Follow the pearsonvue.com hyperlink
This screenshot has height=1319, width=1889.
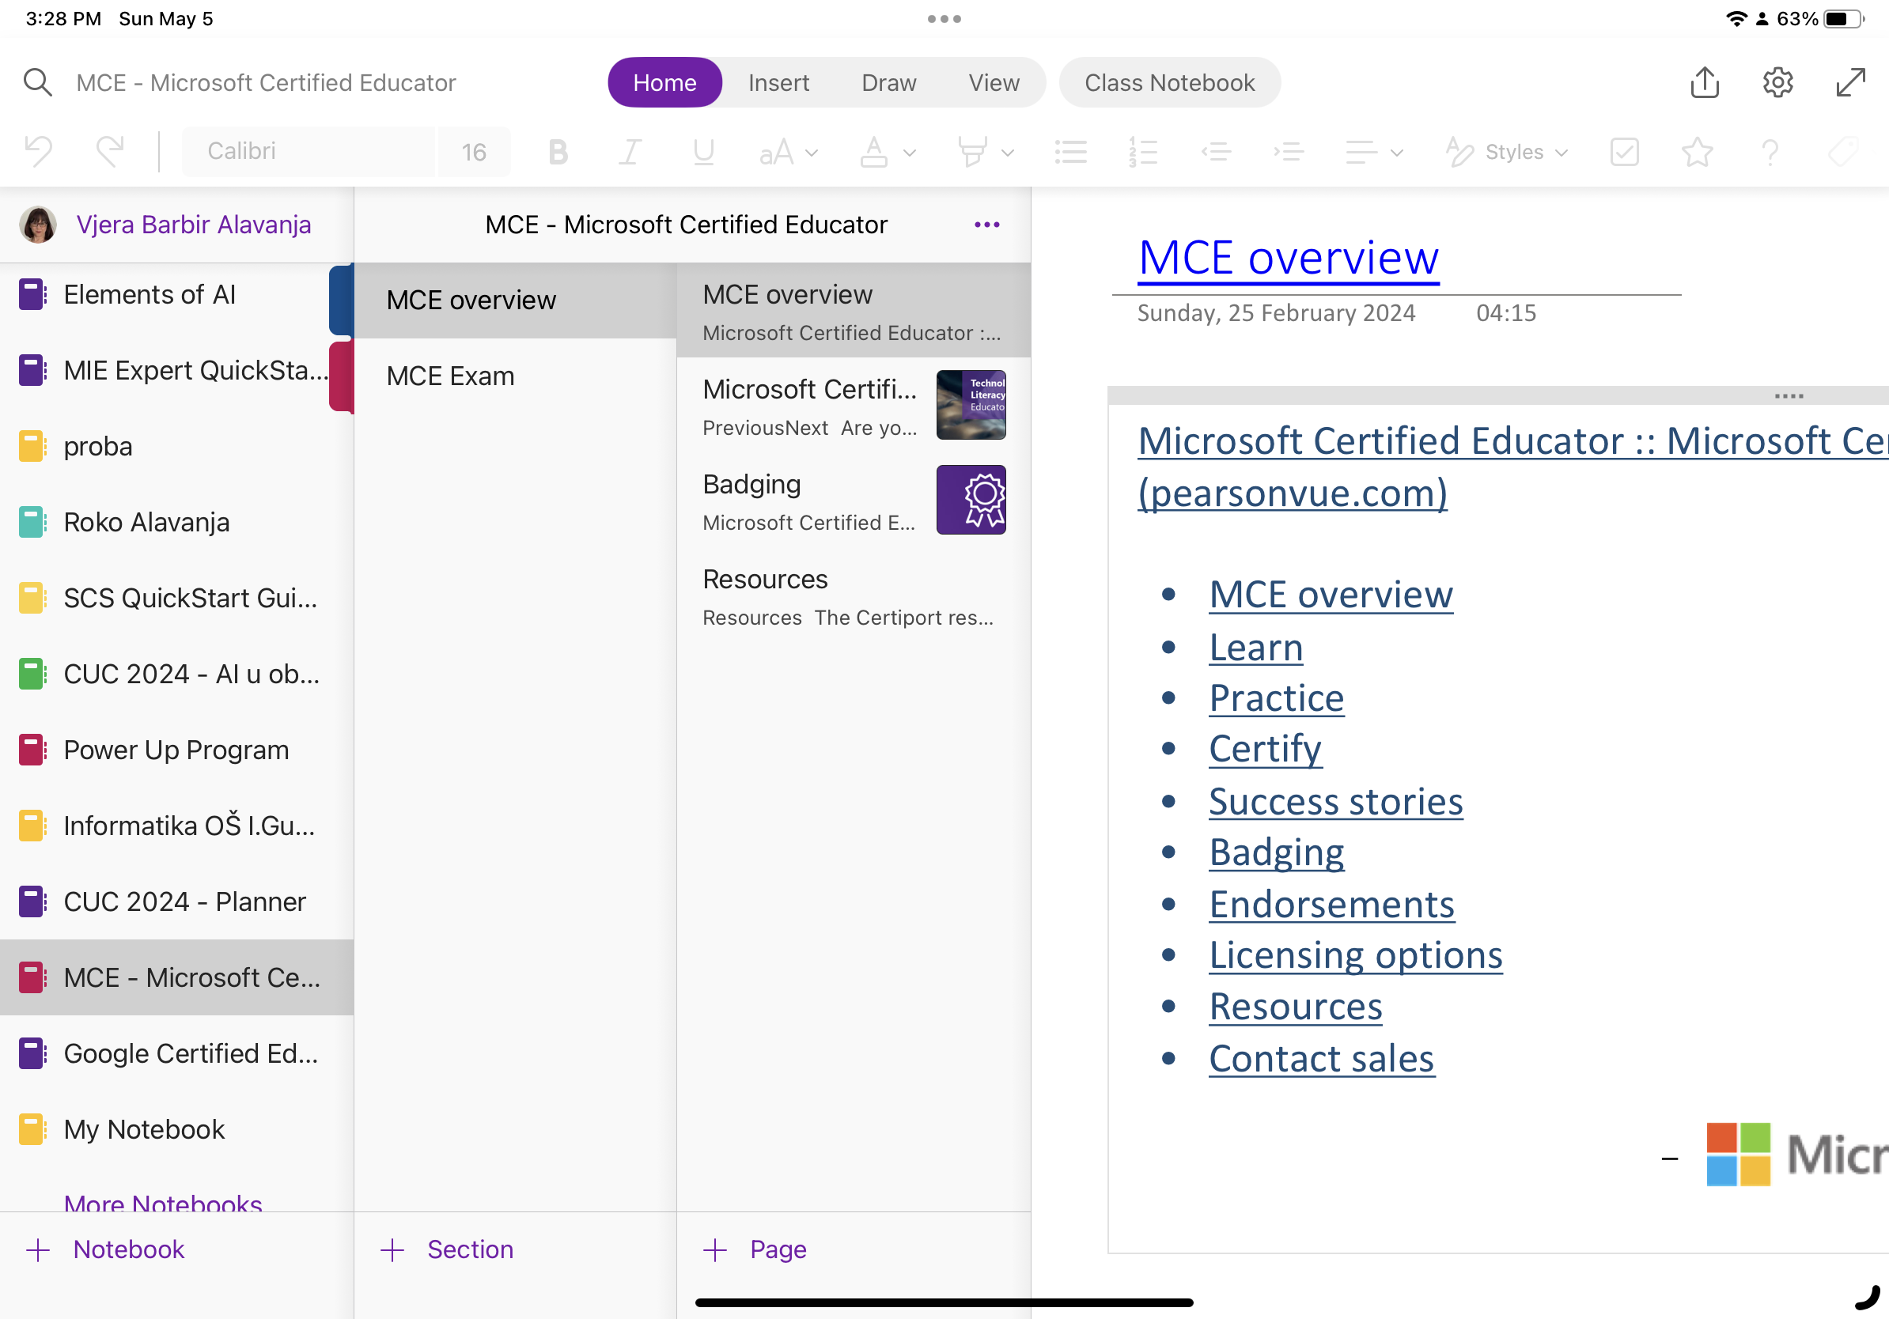tap(1293, 493)
